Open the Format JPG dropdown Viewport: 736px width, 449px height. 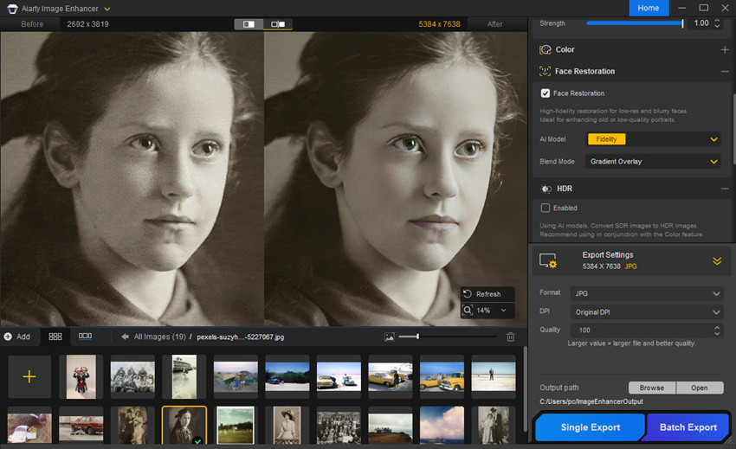pos(646,293)
